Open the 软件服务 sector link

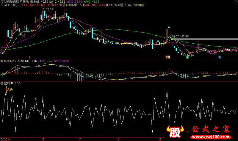[139, 5]
